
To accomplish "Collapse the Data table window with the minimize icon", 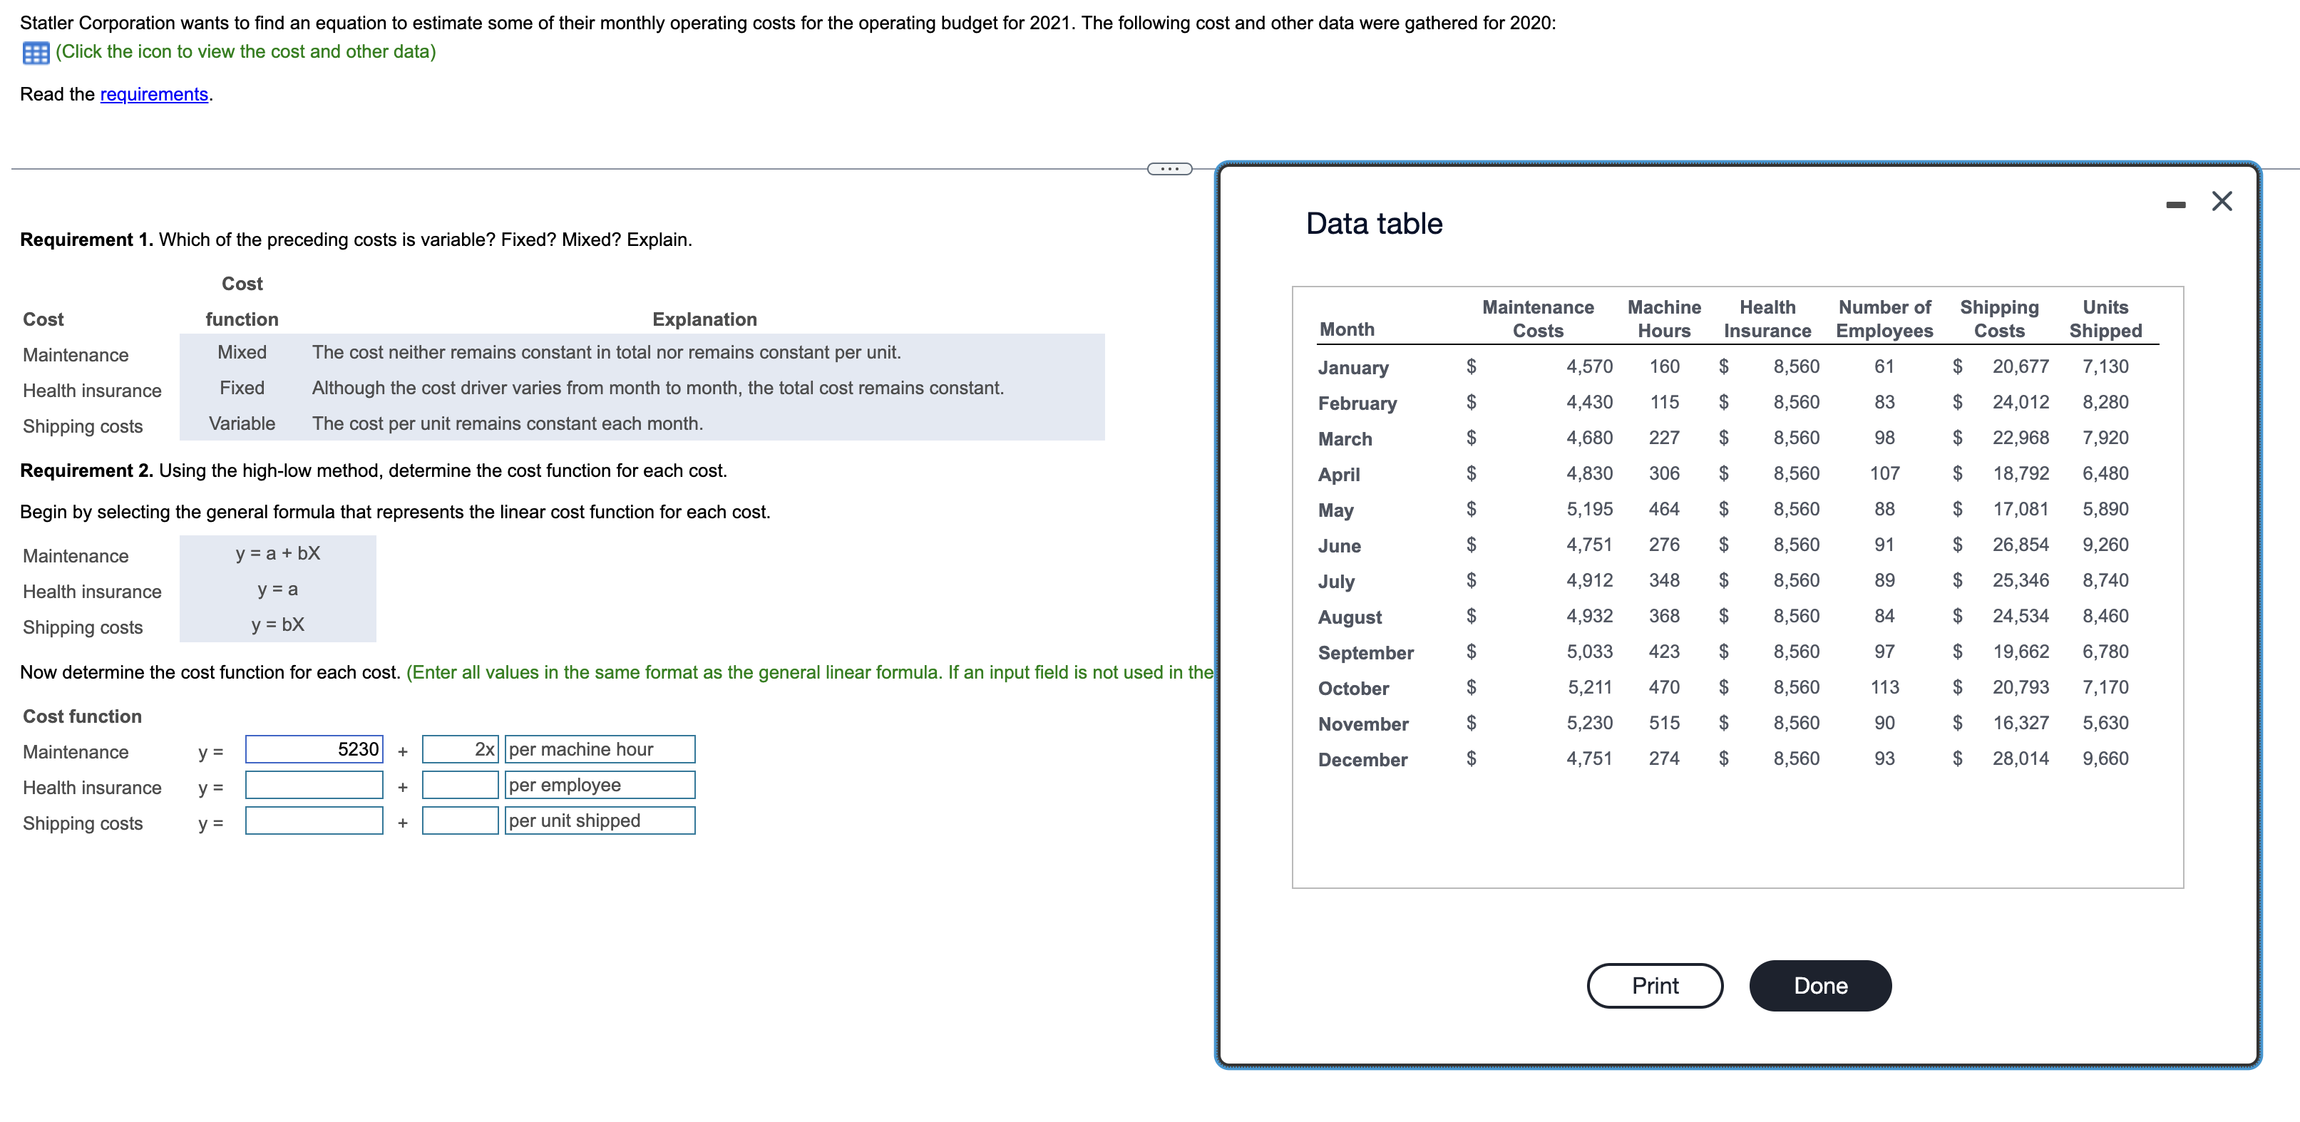I will [x=2175, y=203].
